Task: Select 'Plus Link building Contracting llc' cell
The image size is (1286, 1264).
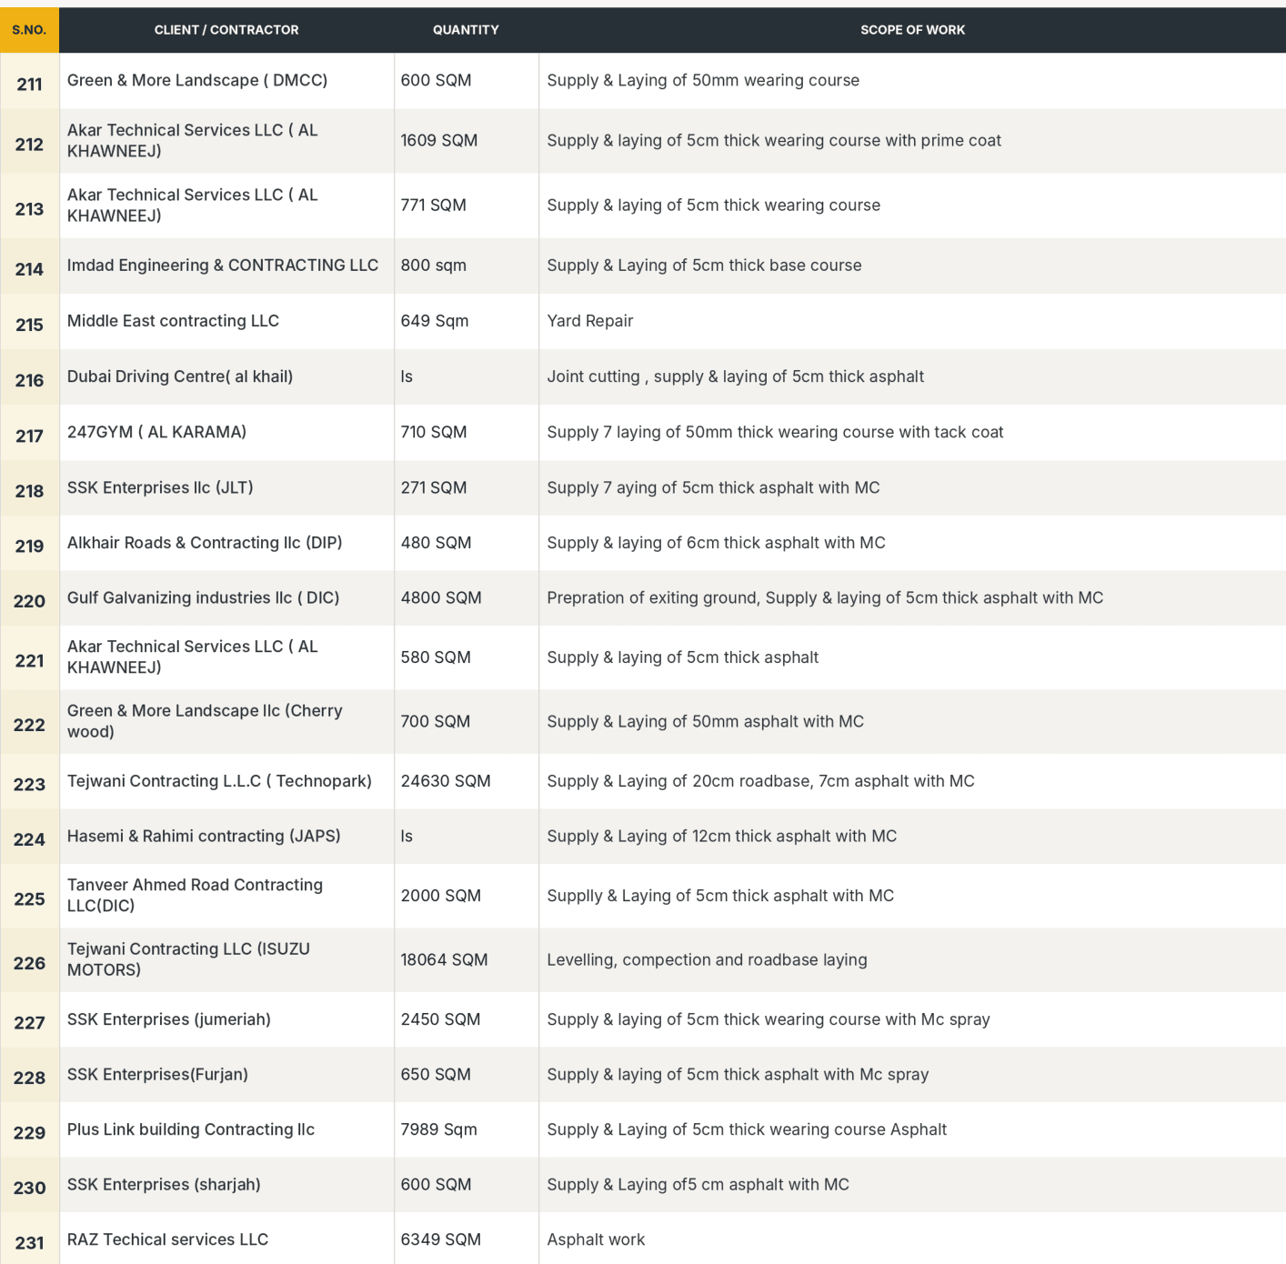Action: point(226,1129)
